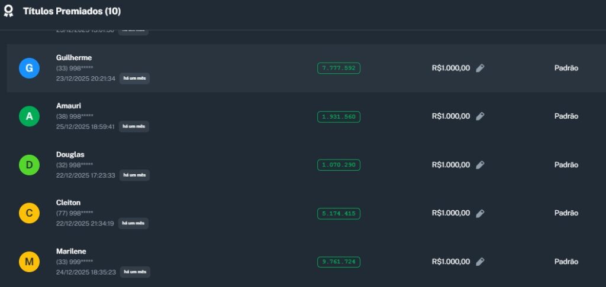Edit Marilene's prize using pencil icon
606x287 pixels.
(x=480, y=262)
